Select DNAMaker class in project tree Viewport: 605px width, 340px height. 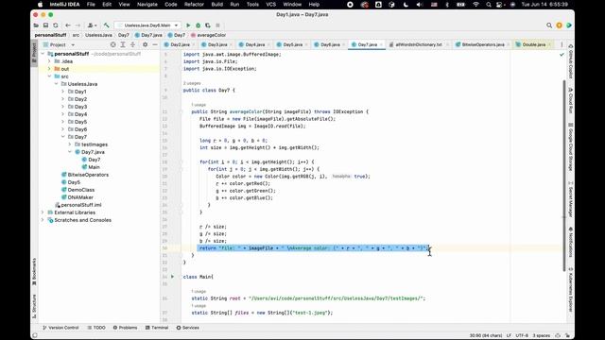(79, 197)
